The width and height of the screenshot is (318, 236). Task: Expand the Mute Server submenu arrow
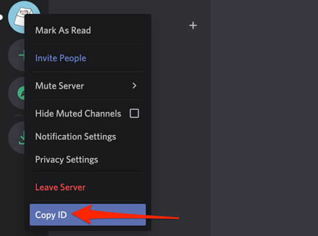134,86
